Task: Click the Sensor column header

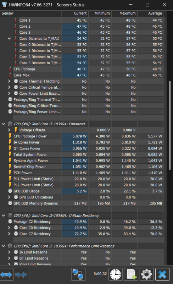Action: [31, 13]
